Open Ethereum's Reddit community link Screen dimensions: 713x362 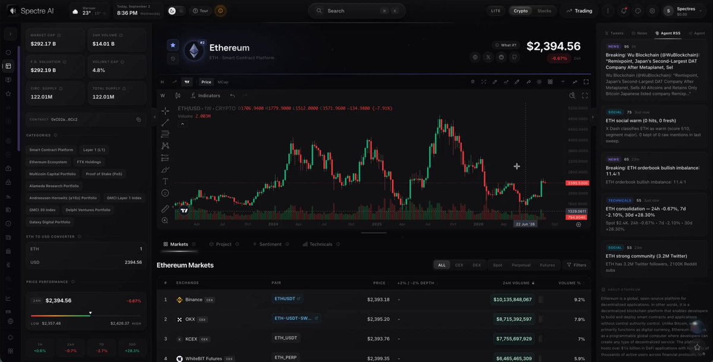point(501,57)
